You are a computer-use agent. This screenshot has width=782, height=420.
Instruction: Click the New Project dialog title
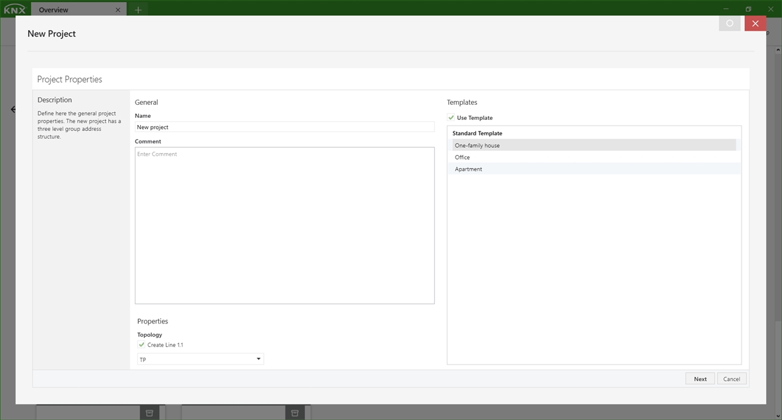coord(51,34)
